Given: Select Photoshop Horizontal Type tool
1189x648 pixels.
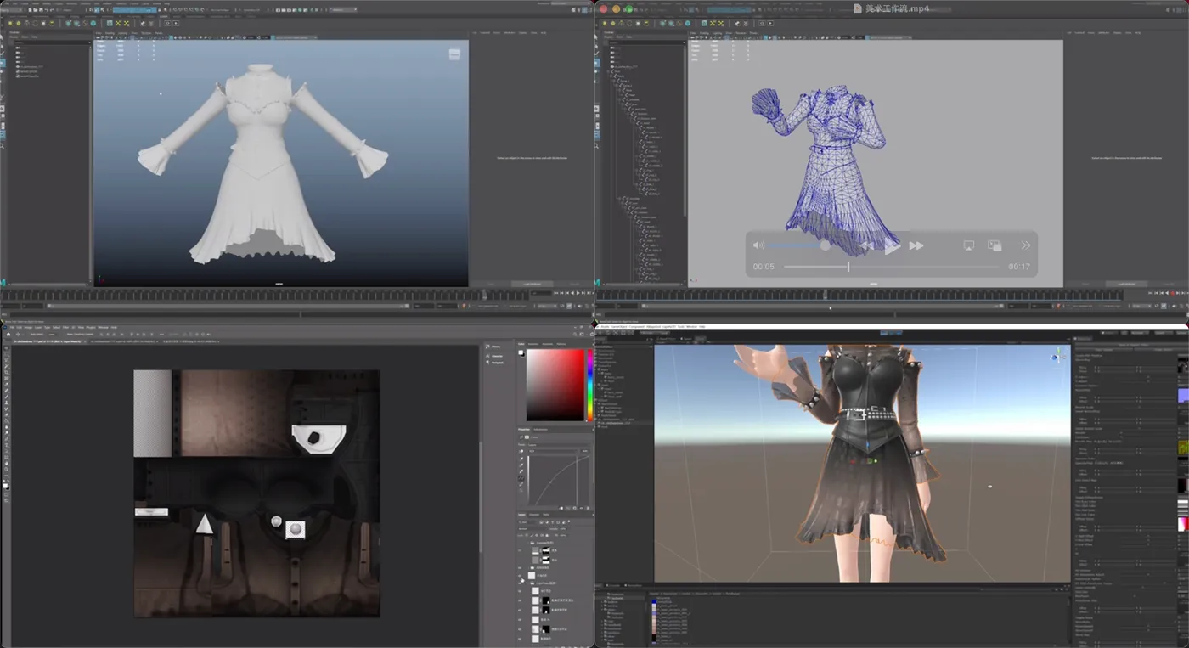Looking at the screenshot, I should [5, 445].
